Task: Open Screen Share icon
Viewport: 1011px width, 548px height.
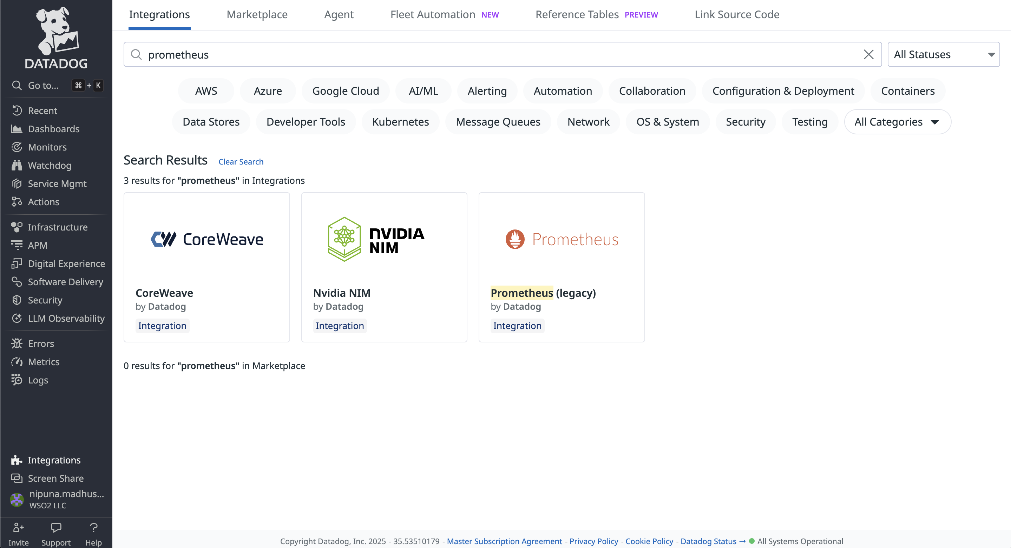Action: [17, 478]
